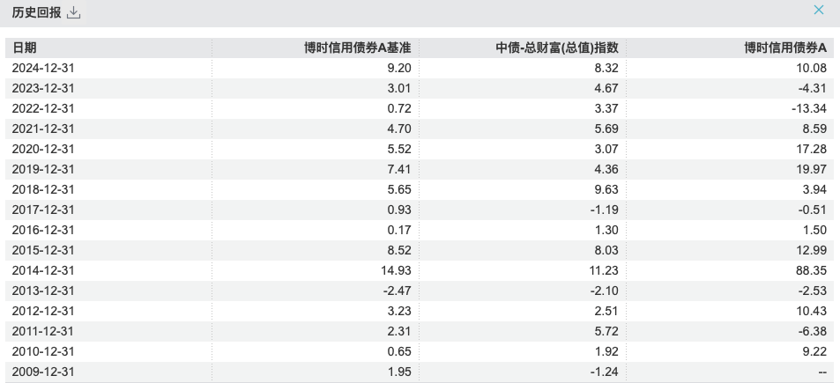Click the download icon beside 历史回报
The height and width of the screenshot is (383, 840).
click(73, 13)
